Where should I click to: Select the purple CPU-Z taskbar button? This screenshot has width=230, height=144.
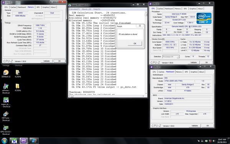(24, 141)
